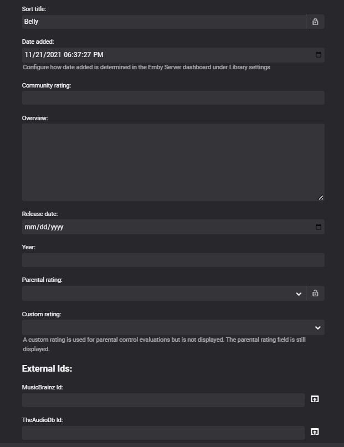This screenshot has height=447, width=344.
Task: Expand the Parental rating dropdown
Action: [161, 294]
